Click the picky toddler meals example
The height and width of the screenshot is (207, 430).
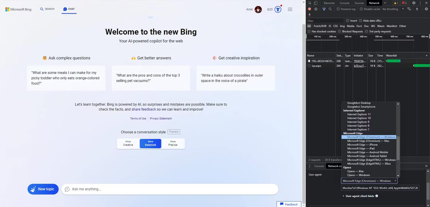point(66,78)
